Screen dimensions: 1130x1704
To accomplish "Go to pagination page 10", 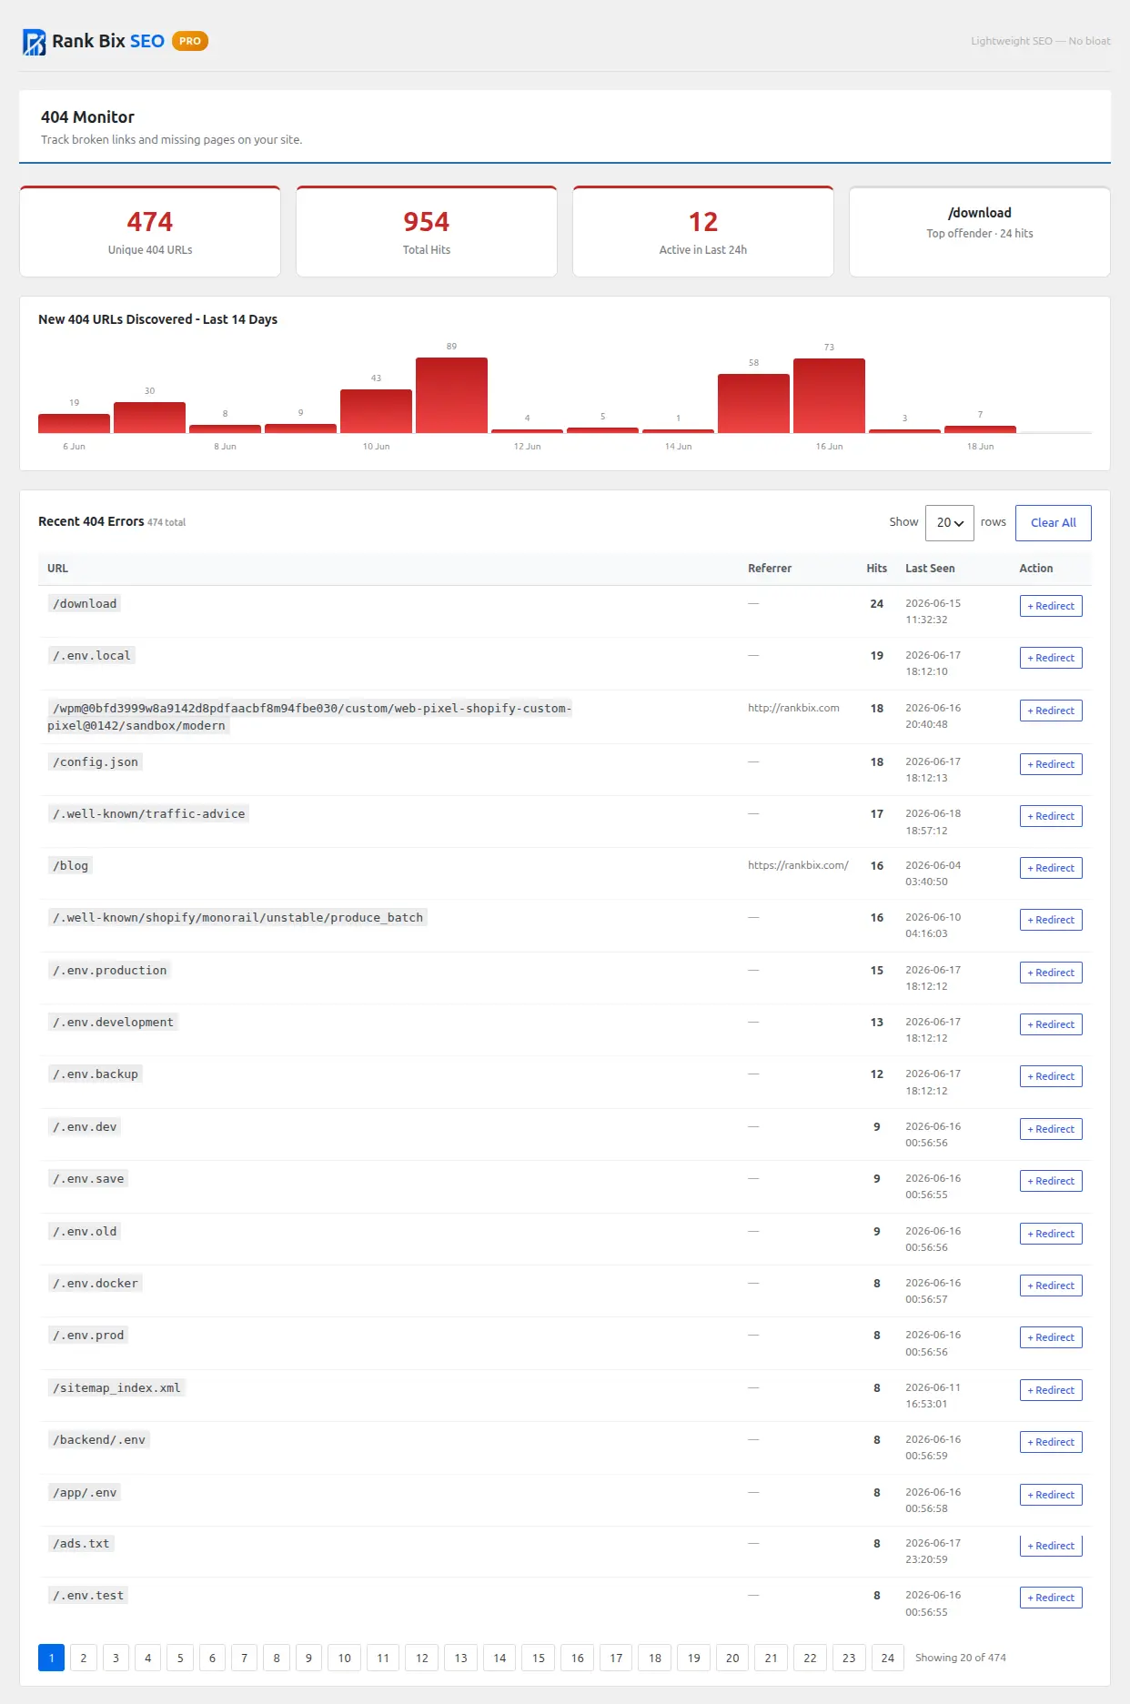I will pyautogui.click(x=345, y=1658).
